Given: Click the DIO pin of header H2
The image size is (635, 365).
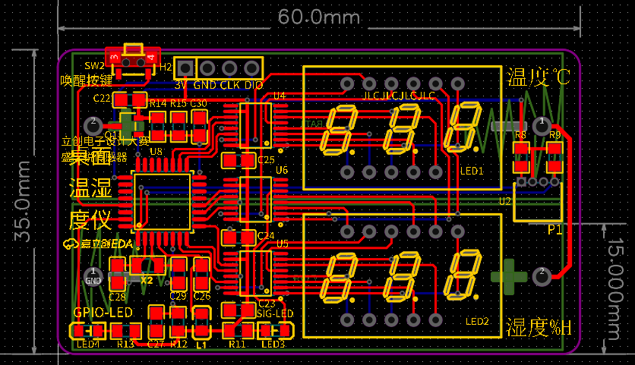Looking at the screenshot, I should click(251, 68).
